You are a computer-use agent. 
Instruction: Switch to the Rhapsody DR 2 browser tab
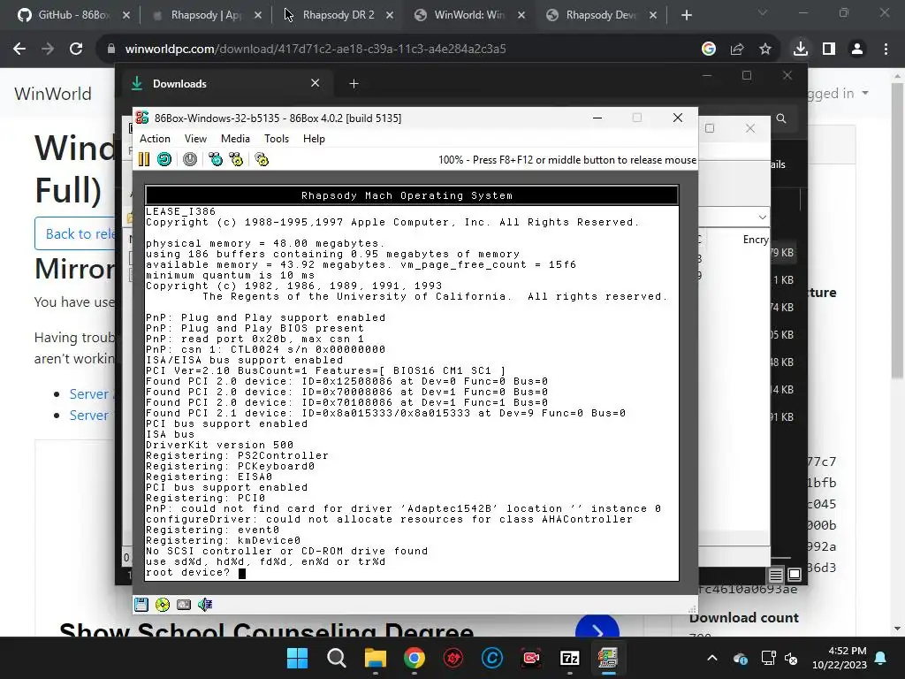point(338,15)
